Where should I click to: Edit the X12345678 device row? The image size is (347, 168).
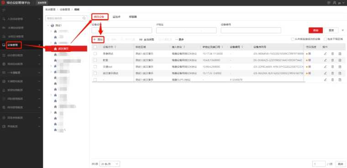[x=325, y=80]
